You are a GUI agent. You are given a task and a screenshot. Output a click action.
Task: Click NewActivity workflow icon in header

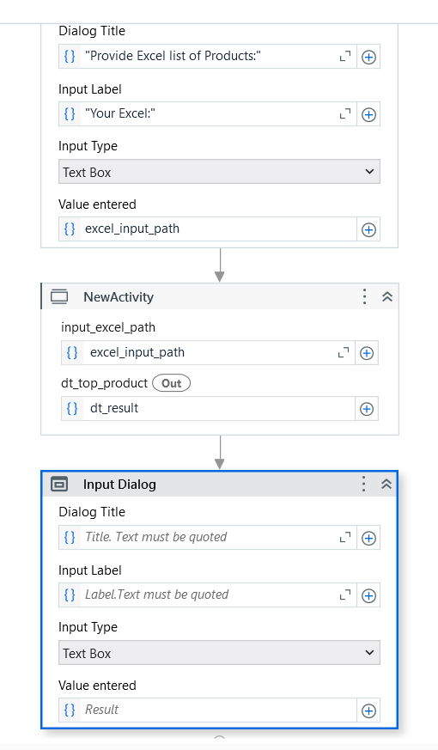(59, 296)
